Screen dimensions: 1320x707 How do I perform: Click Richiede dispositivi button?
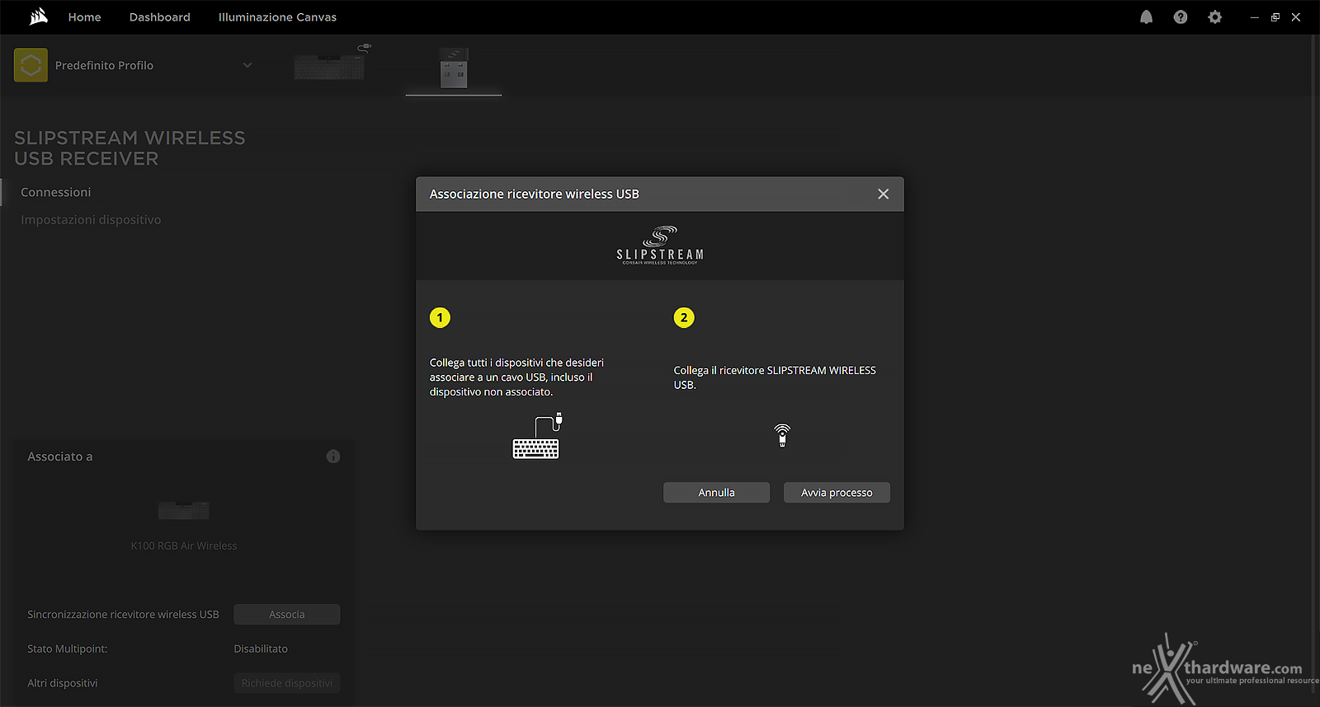(x=286, y=683)
